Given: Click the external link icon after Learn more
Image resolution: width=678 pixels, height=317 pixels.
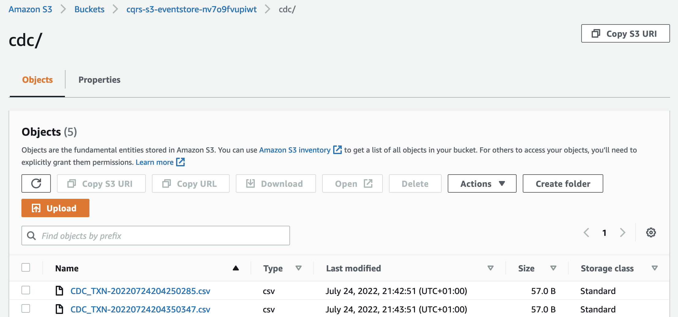Looking at the screenshot, I should click(180, 162).
